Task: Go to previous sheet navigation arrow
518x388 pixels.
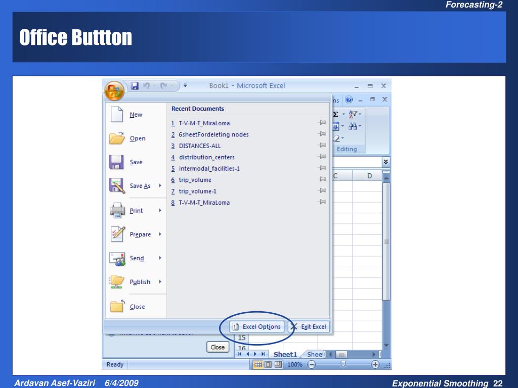Action: [x=248, y=354]
